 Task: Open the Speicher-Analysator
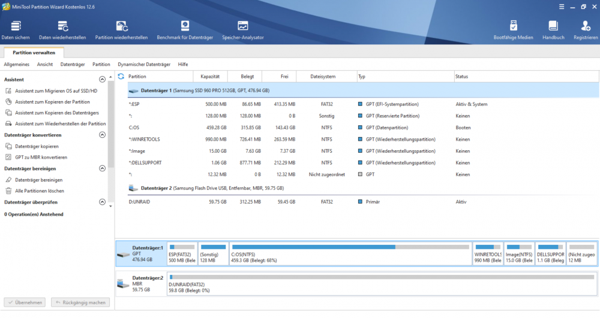[243, 30]
